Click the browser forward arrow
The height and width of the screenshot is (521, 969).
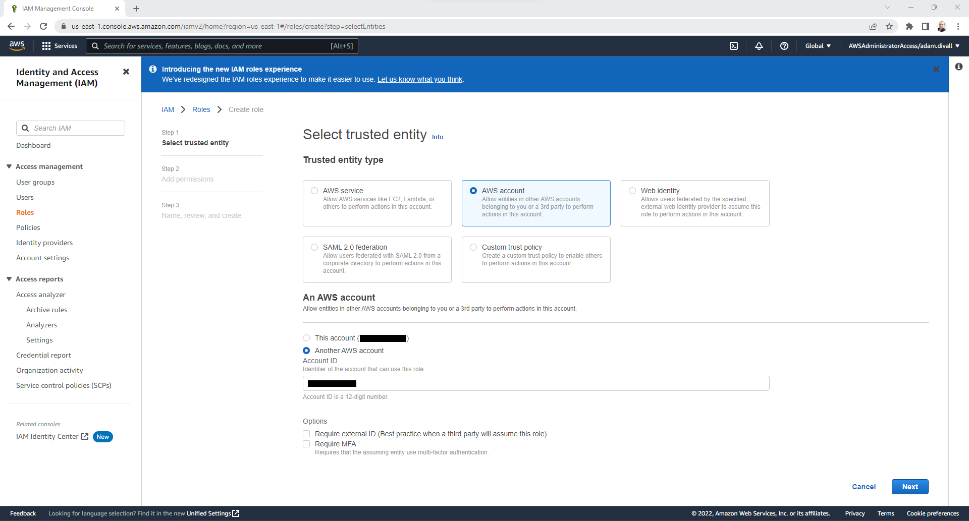(x=27, y=26)
